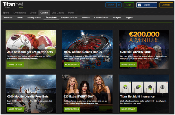Click the Facebook Sign in button
Screen dimensions: 175x115
tap(147, 5)
